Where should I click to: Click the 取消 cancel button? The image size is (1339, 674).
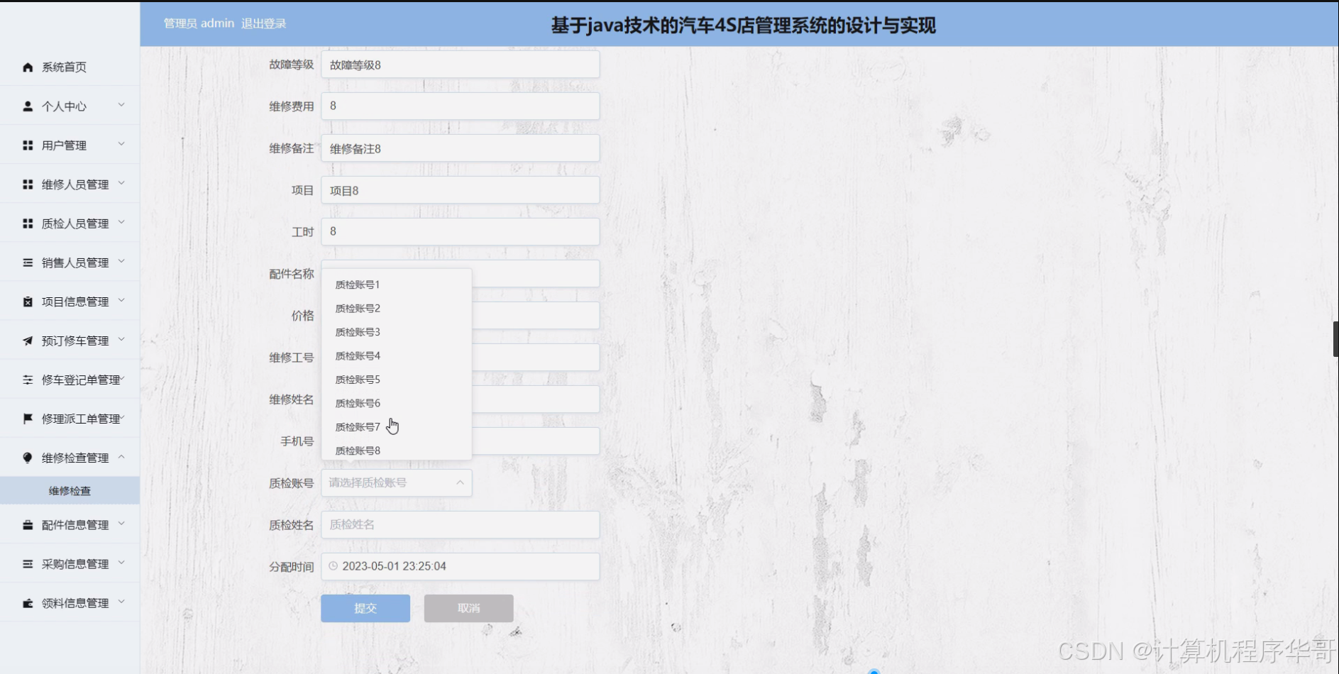click(468, 607)
